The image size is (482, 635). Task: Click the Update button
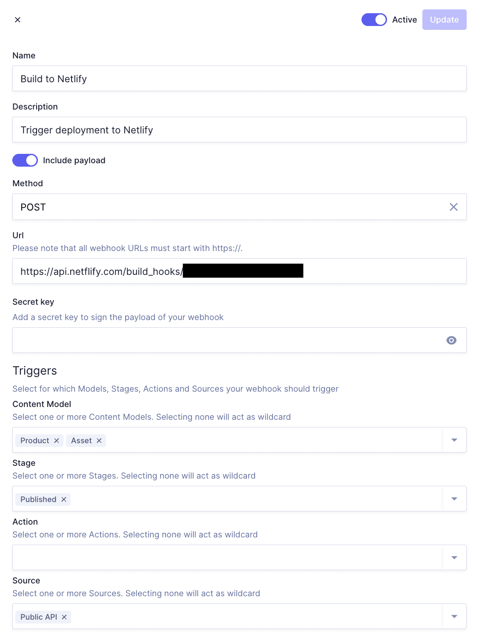[x=444, y=20]
